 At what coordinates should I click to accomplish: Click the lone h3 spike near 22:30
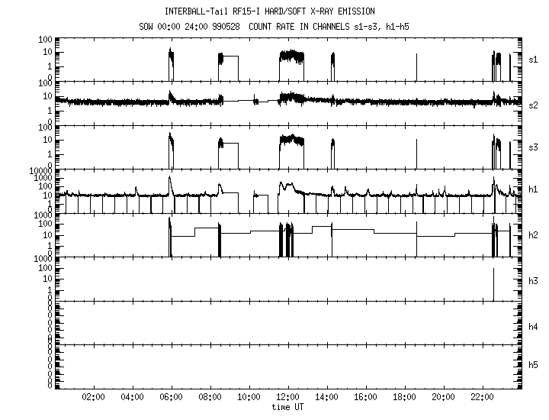494,284
